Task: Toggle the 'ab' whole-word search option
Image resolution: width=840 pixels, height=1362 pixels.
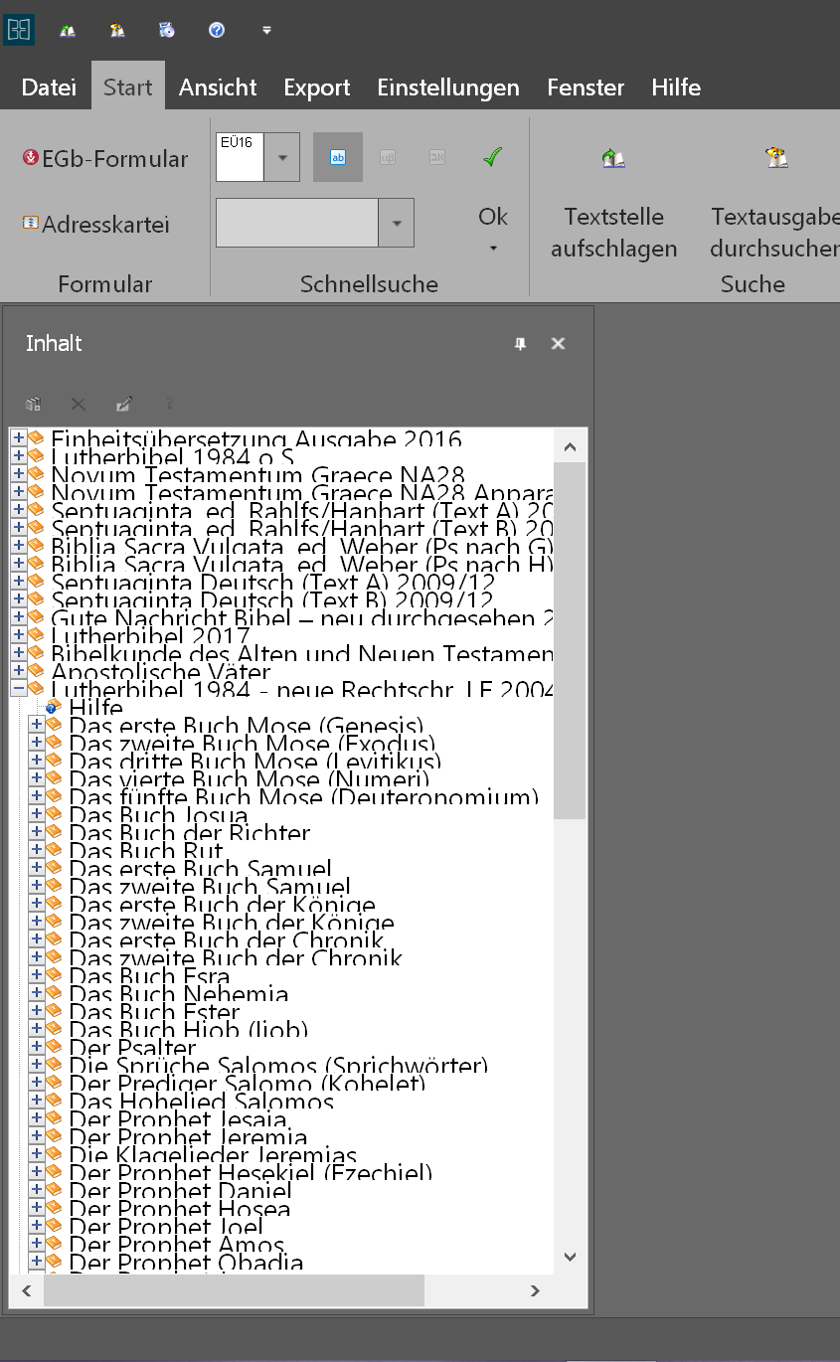Action: tap(337, 157)
